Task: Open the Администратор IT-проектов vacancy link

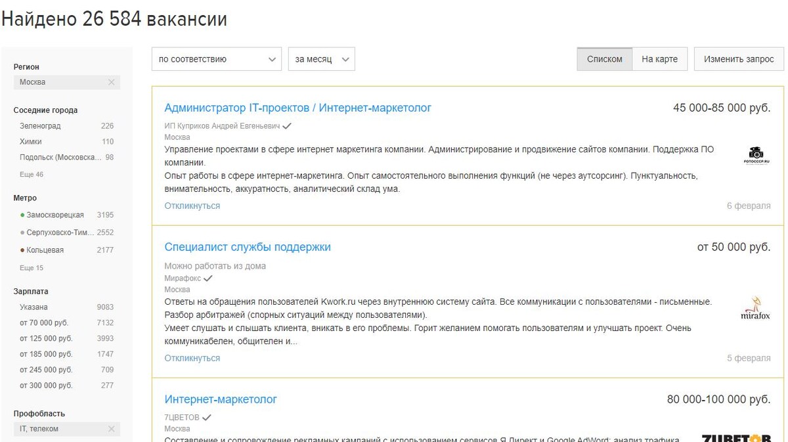Action: click(x=298, y=107)
